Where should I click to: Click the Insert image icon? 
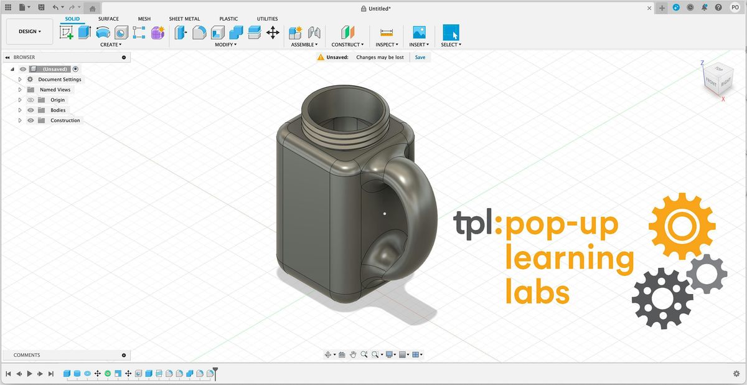[419, 32]
